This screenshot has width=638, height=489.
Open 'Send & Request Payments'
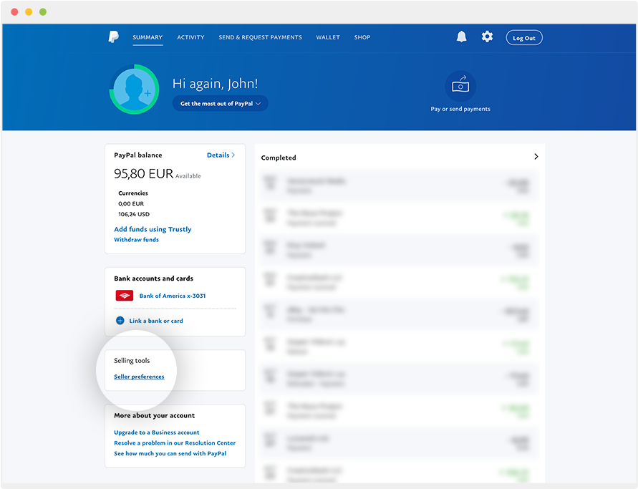[x=260, y=37]
